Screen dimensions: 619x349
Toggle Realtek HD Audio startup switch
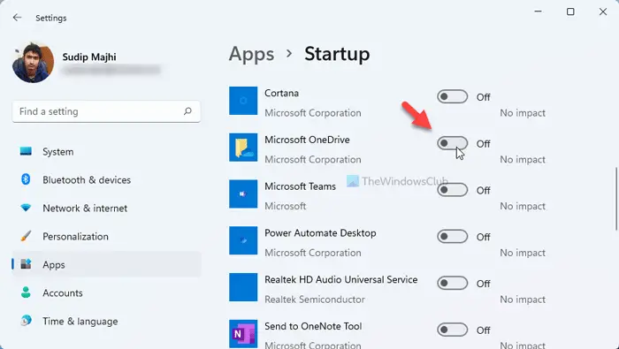453,283
